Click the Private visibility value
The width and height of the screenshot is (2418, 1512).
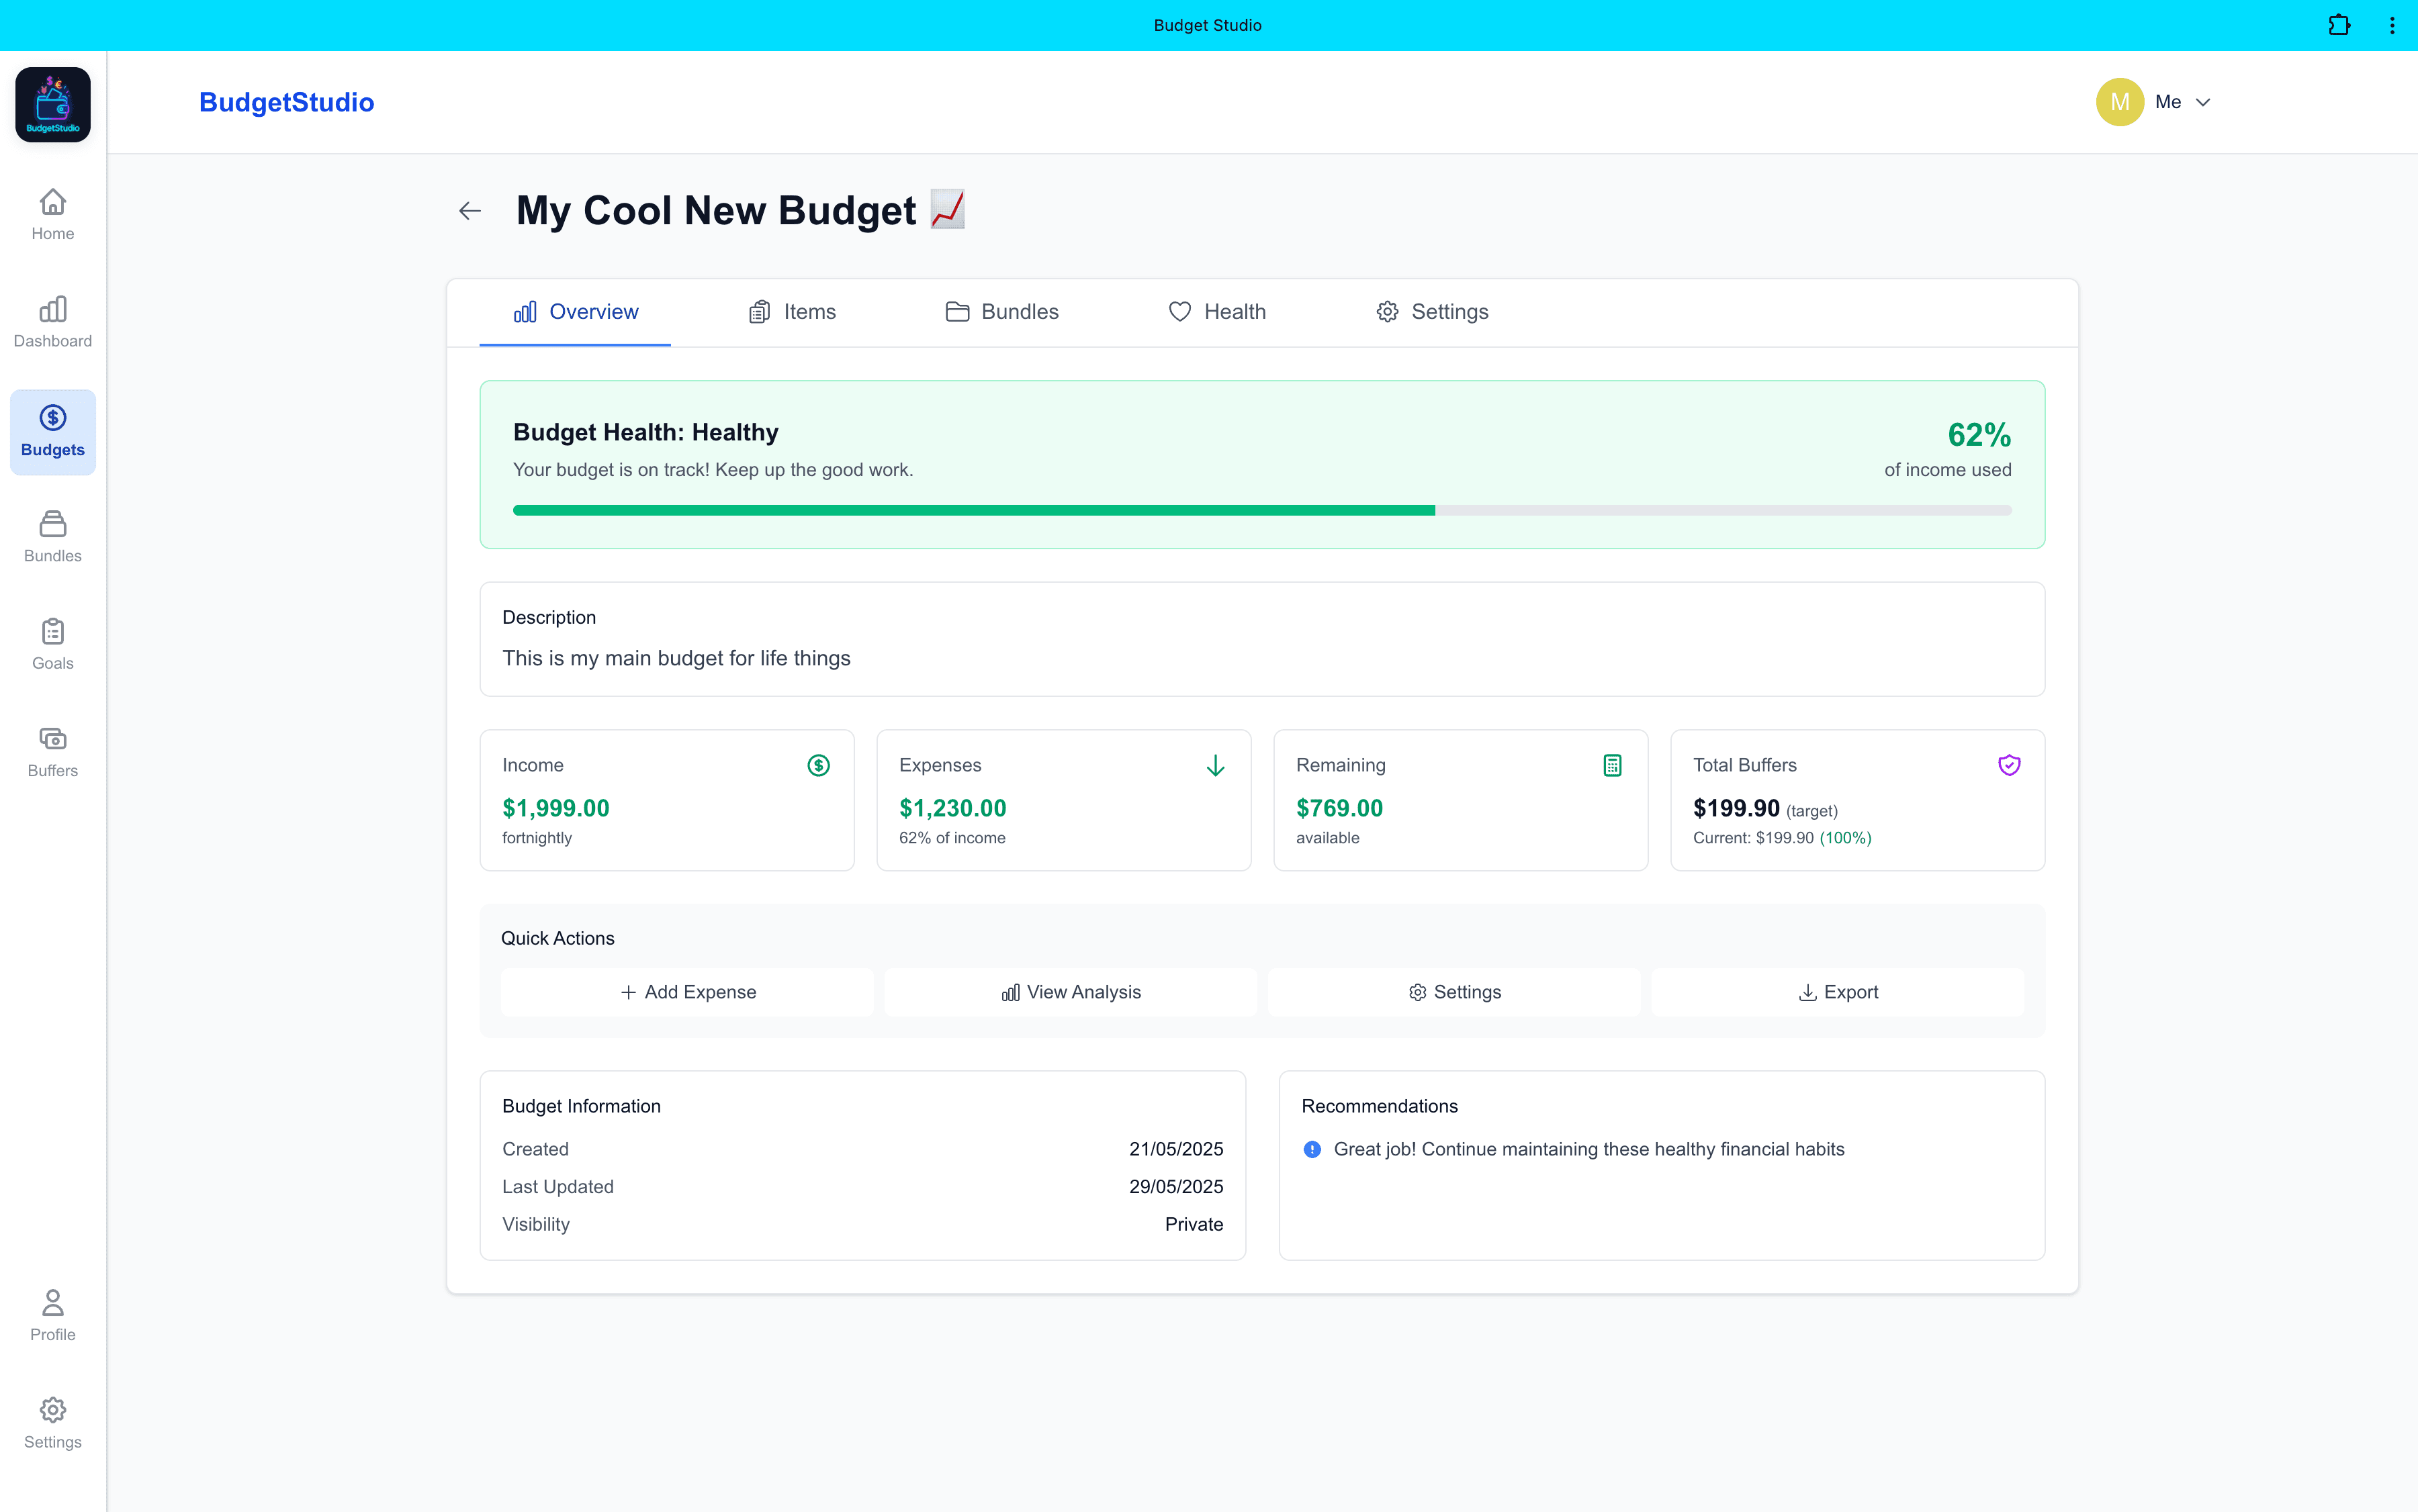[x=1194, y=1225]
